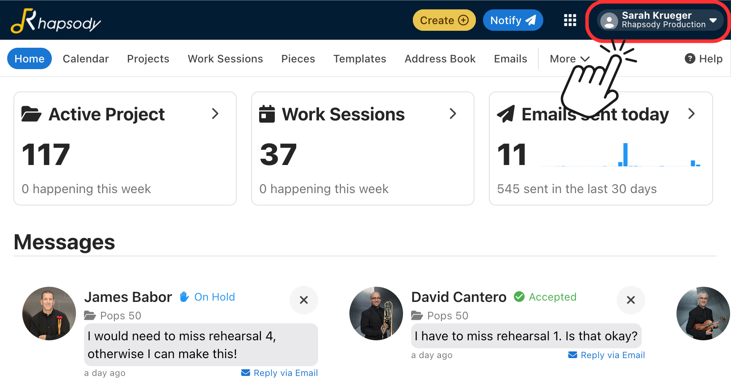Click the Sarah Krueger profile avatar

[x=609, y=21]
